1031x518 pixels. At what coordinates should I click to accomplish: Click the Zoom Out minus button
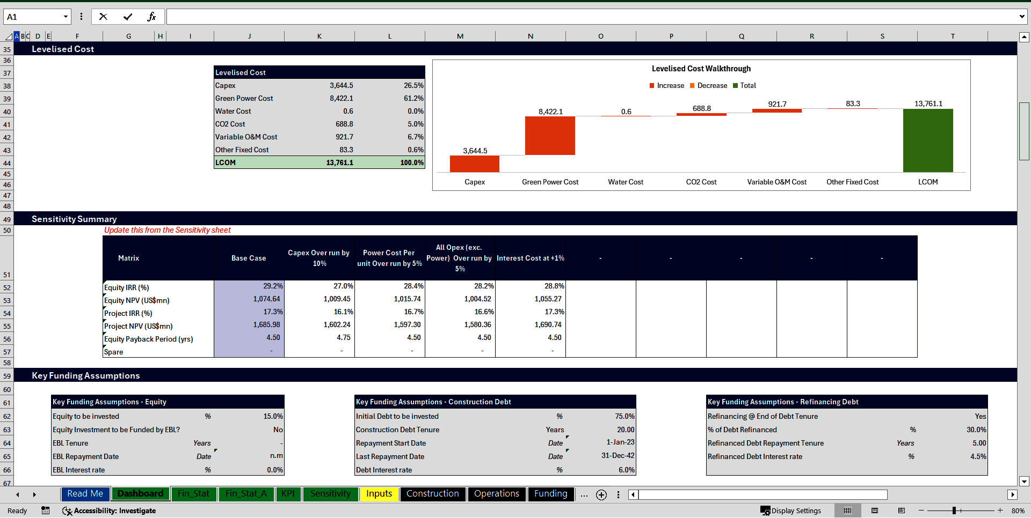click(920, 510)
